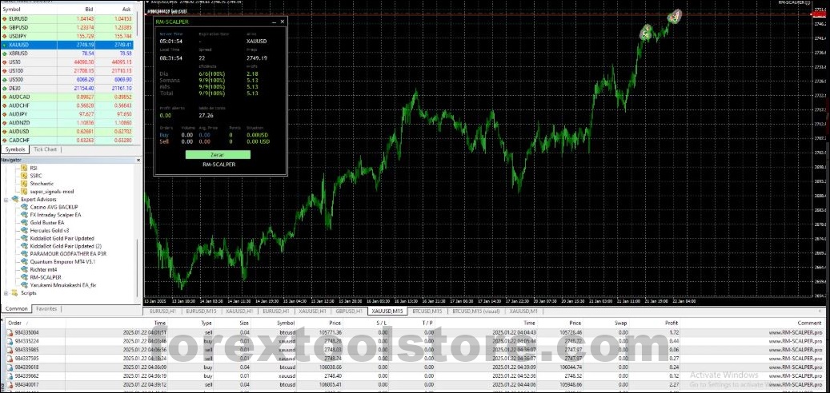Image resolution: width=830 pixels, height=393 pixels.
Task: Switch to the EURUSD,M15 chart tab
Action: (x=201, y=312)
